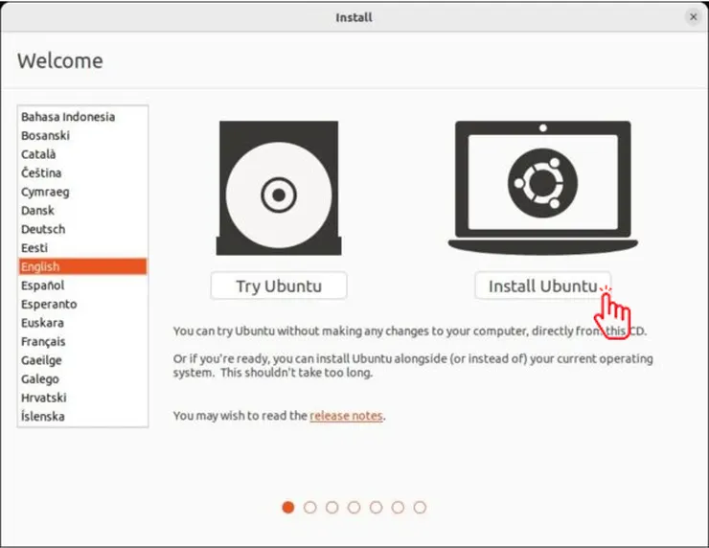
Task: Select Català language
Action: pos(82,154)
